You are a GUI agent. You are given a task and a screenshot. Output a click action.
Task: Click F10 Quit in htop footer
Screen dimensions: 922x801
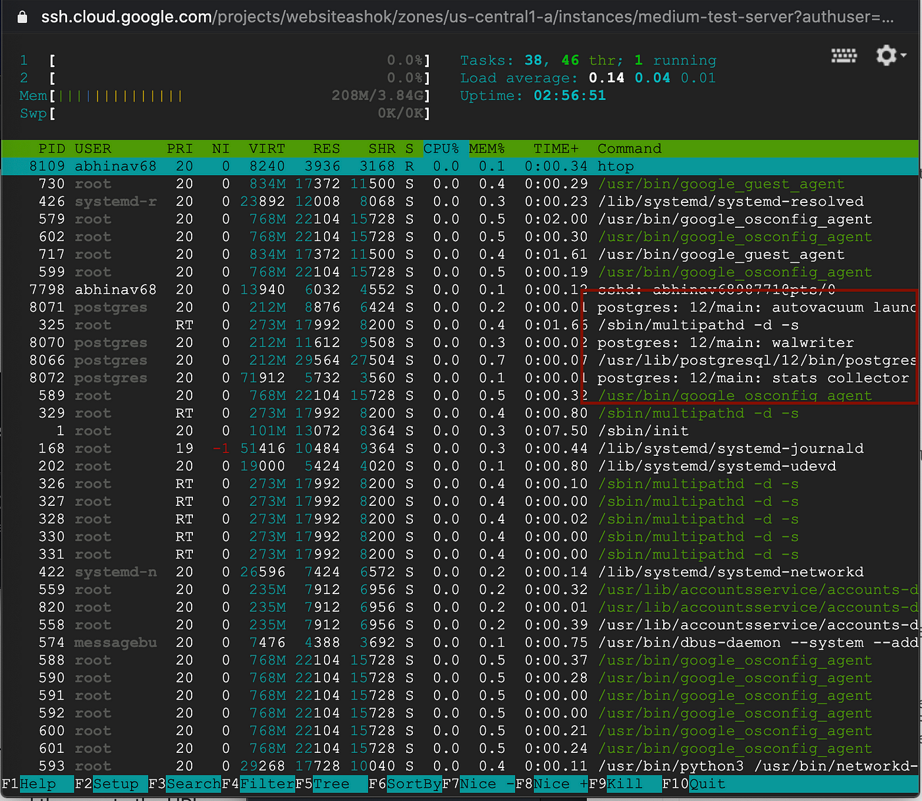point(694,784)
